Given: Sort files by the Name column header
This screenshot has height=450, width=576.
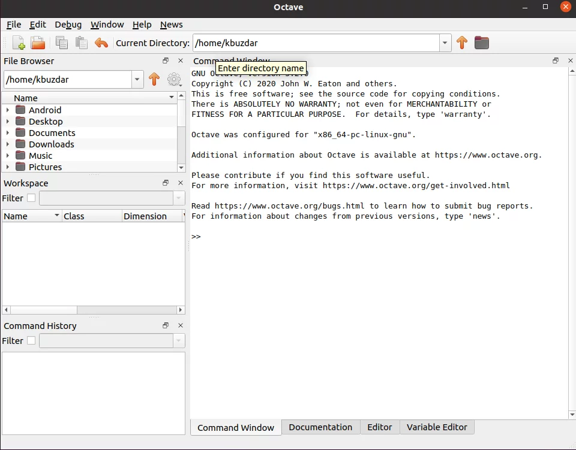Looking at the screenshot, I should (89, 98).
